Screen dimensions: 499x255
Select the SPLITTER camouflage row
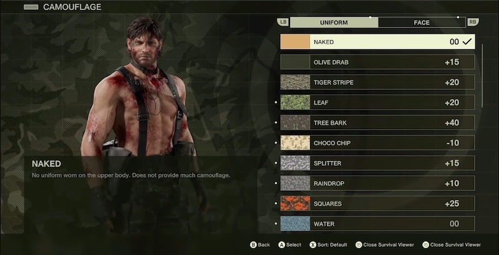click(x=377, y=163)
